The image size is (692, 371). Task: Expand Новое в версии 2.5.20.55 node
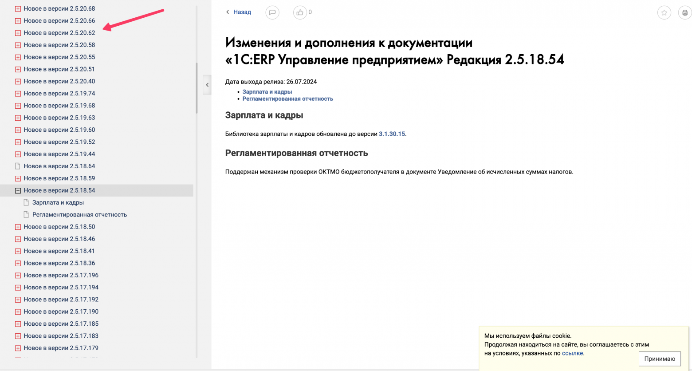click(x=18, y=57)
